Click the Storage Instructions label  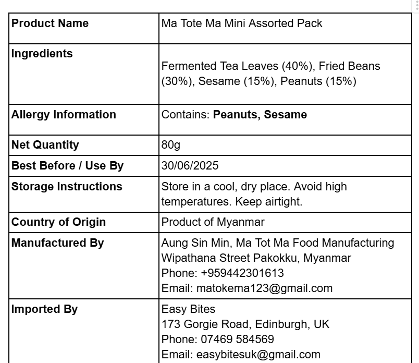(x=67, y=186)
